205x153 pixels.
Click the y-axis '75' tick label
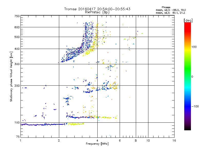pyautogui.click(x=18, y=137)
